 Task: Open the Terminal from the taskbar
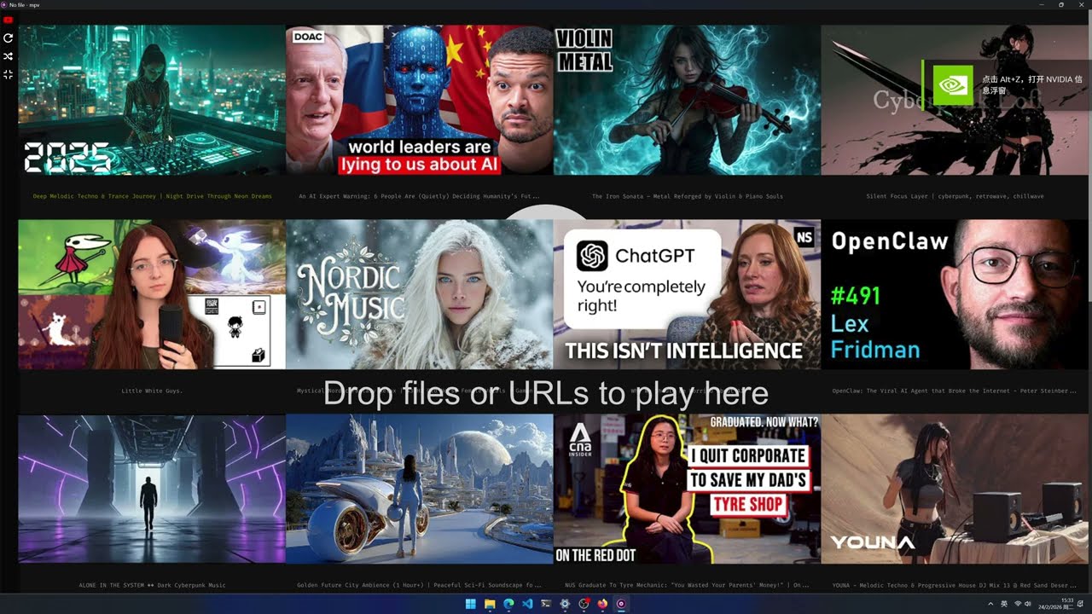point(546,604)
